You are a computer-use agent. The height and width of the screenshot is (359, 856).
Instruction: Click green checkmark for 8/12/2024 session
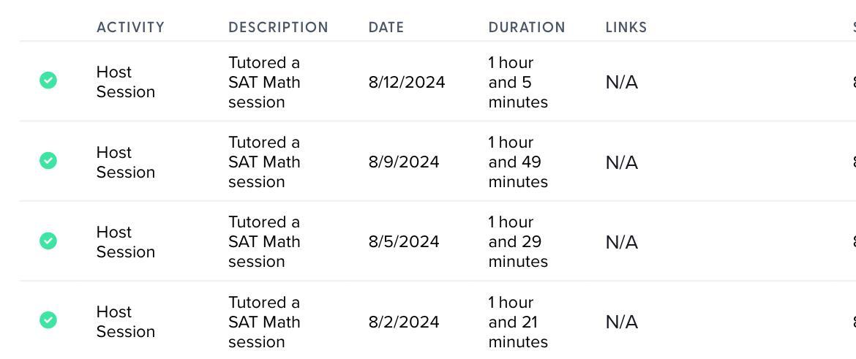tap(48, 80)
